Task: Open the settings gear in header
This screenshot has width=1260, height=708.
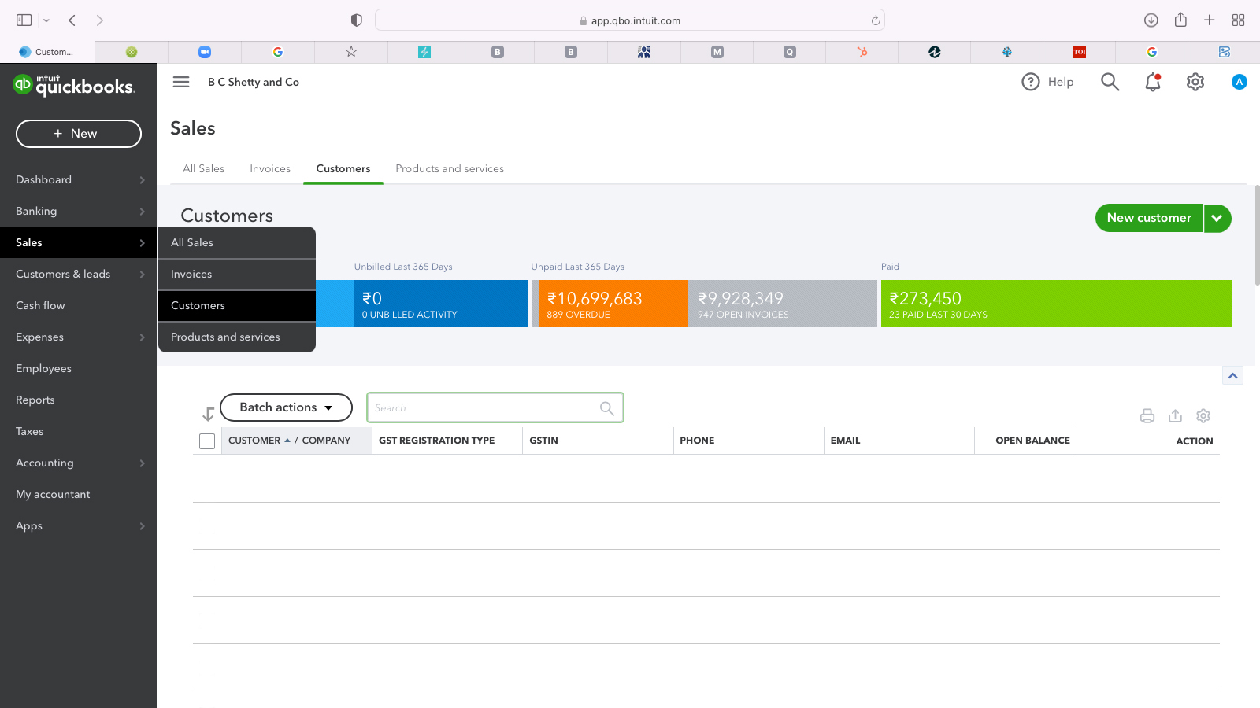Action: (1195, 82)
